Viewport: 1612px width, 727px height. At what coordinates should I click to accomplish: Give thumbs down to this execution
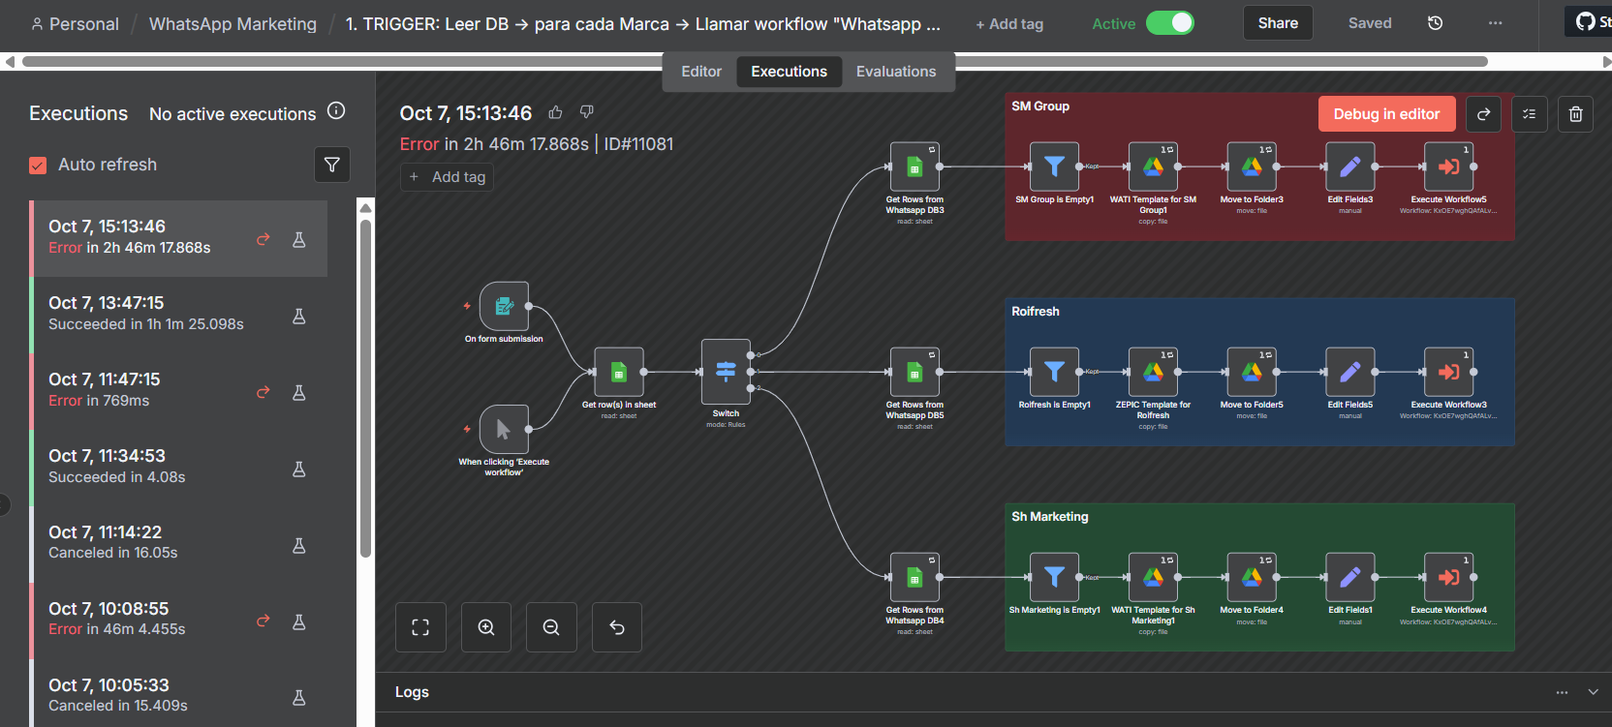586,112
